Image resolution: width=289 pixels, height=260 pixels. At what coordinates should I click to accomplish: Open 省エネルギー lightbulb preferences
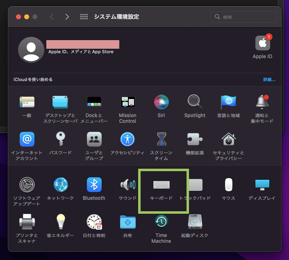61,222
